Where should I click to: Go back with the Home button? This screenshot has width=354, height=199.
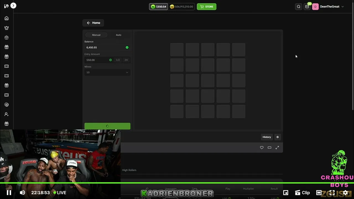93,23
